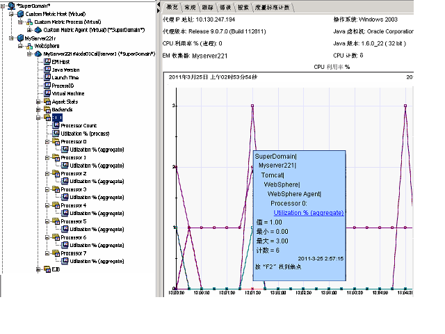This screenshot has width=445, height=334.
Task: Click the Custom Metric Agent icon
Action: pos(38,30)
